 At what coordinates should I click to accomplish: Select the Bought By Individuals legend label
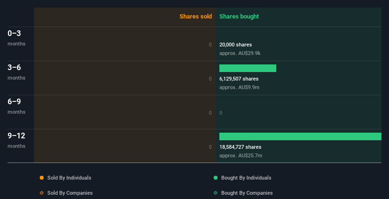tap(246, 178)
